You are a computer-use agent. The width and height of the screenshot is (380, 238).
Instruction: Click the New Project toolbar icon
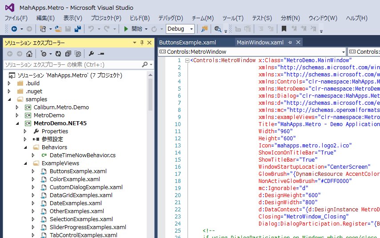[43, 29]
